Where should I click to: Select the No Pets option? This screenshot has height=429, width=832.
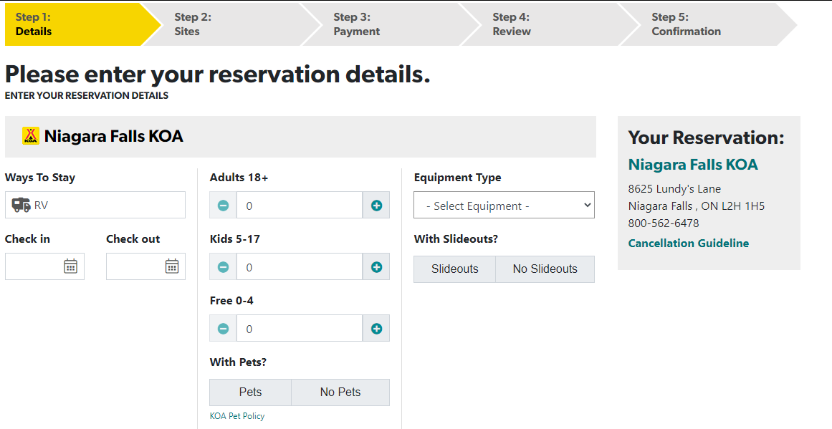[x=340, y=392]
